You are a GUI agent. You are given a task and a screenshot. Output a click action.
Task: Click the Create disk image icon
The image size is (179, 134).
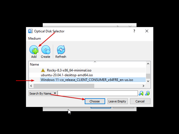pyautogui.click(x=46, y=50)
